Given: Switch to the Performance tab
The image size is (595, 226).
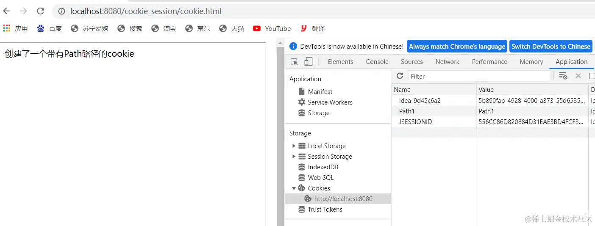Looking at the screenshot, I should (x=489, y=62).
